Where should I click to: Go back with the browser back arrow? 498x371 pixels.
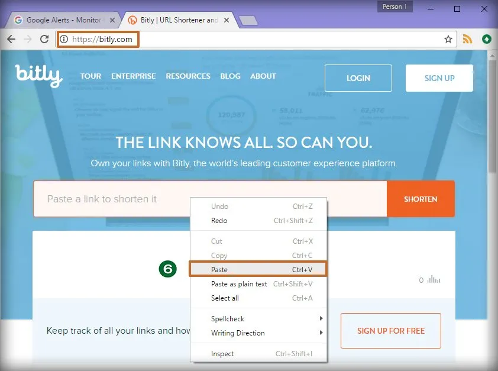tap(11, 39)
